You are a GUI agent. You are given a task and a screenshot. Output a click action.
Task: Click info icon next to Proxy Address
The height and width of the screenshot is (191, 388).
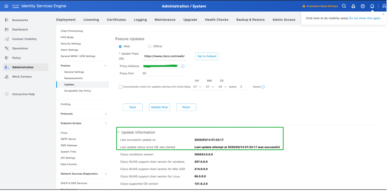pyautogui.click(x=183, y=66)
